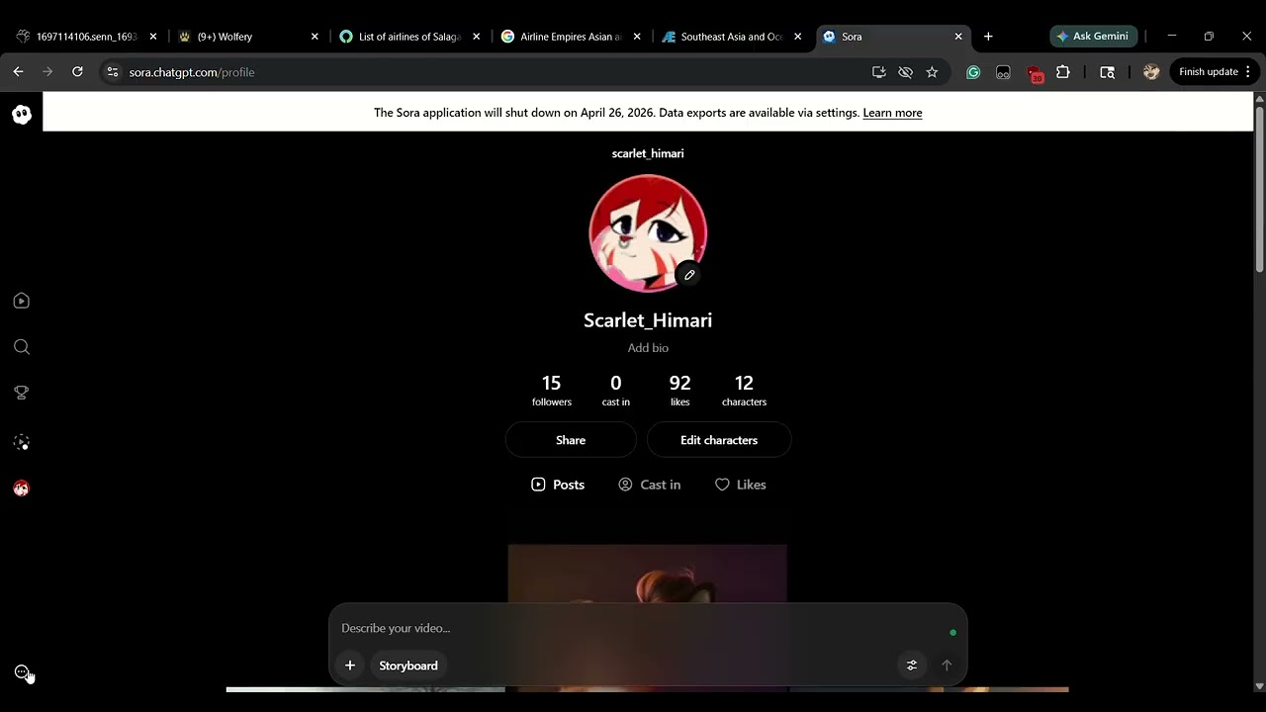Open the Sora home logo icon

click(x=22, y=115)
